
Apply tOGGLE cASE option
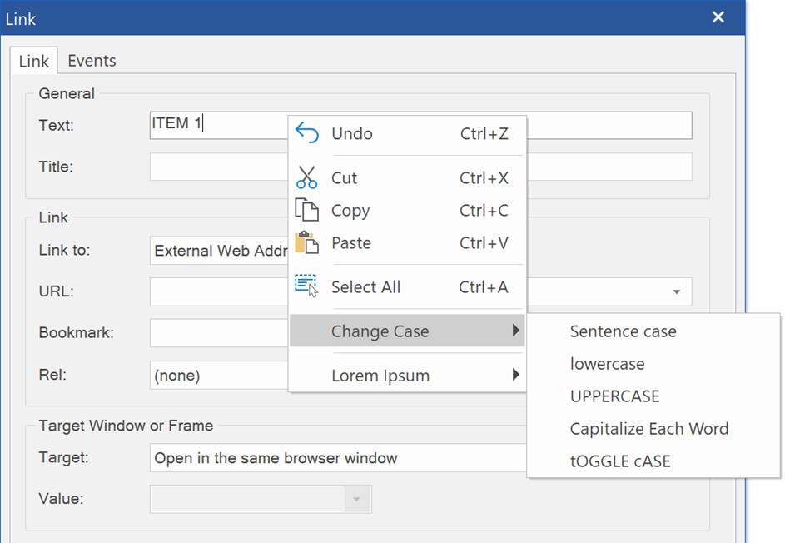tap(620, 461)
